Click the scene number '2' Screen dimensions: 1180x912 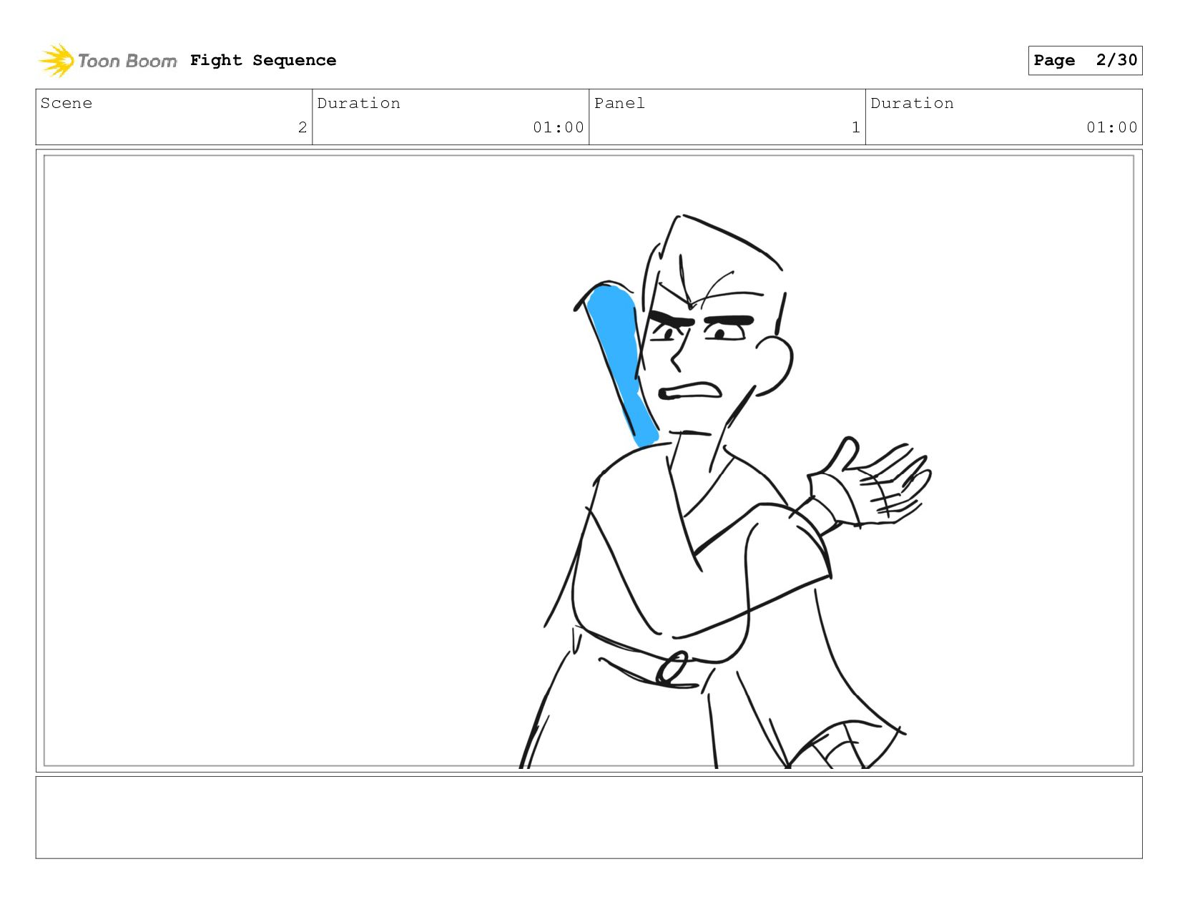303,127
